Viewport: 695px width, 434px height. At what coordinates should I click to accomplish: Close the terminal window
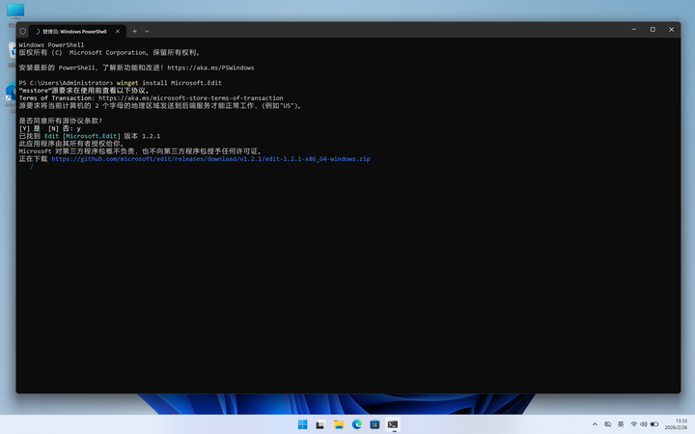[671, 29]
